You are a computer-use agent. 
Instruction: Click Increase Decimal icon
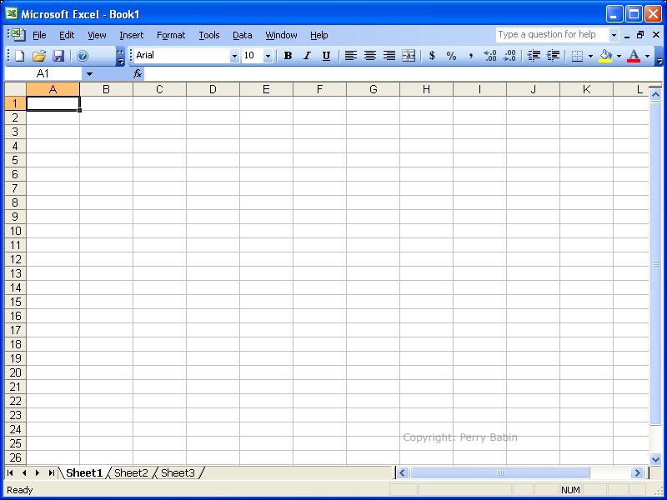click(490, 56)
